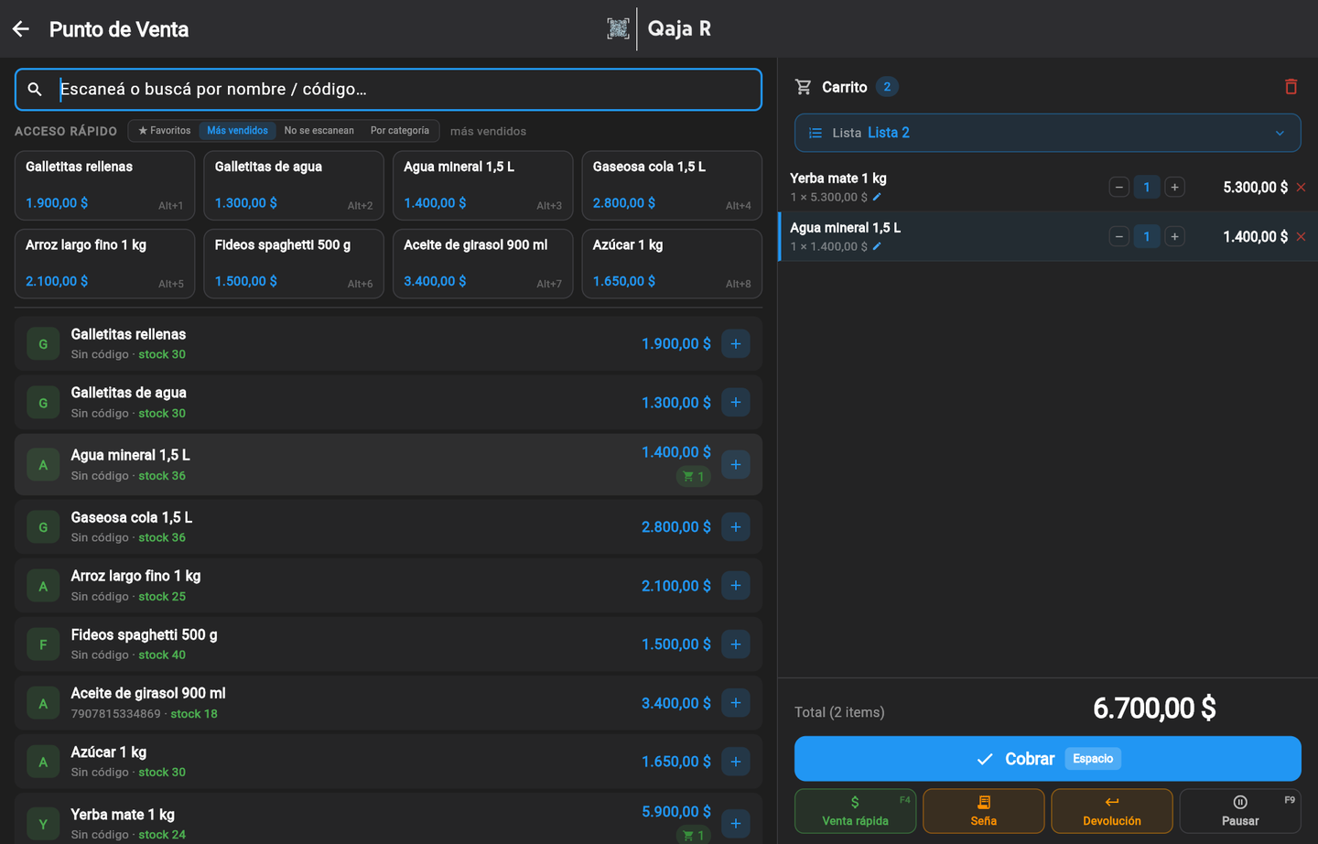This screenshot has width=1318, height=844.
Task: Select the Favoritos quick access filter
Action: point(165,131)
